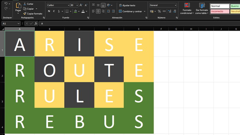Click the Copiar formato paintbrush
Viewport: 240px width, 135px height.
coord(33,14)
